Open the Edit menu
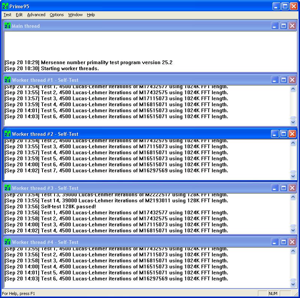The image size is (300, 298). (x=19, y=15)
